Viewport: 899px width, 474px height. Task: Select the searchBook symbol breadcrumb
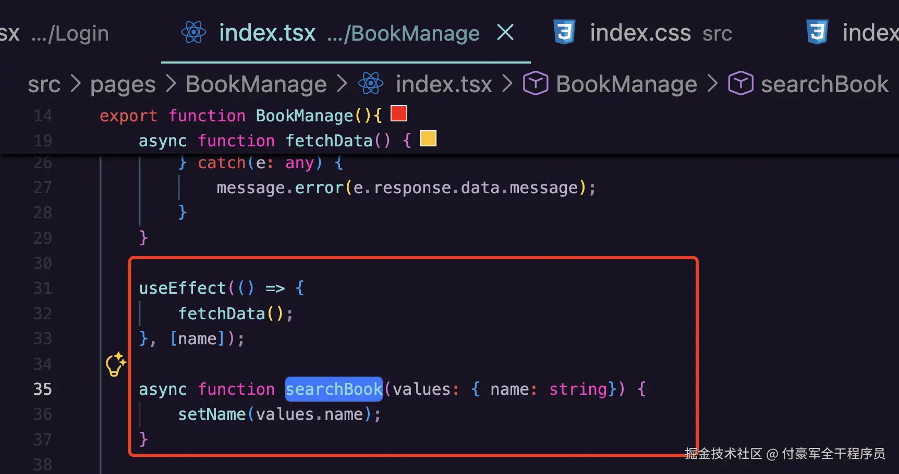825,84
